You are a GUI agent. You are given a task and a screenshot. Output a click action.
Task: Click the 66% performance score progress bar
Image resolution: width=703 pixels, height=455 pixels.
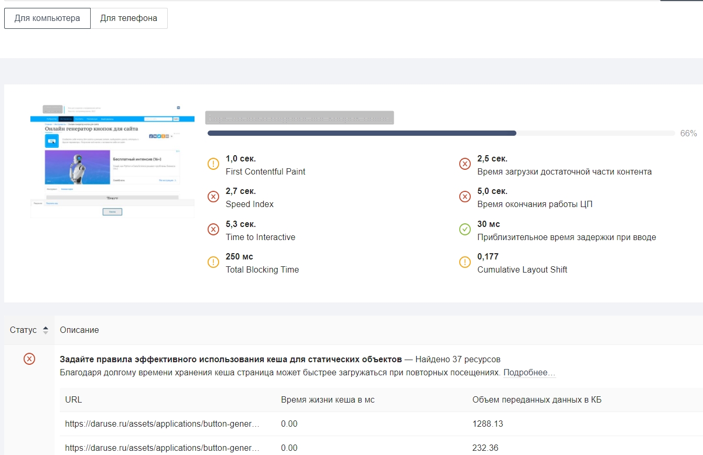[441, 133]
